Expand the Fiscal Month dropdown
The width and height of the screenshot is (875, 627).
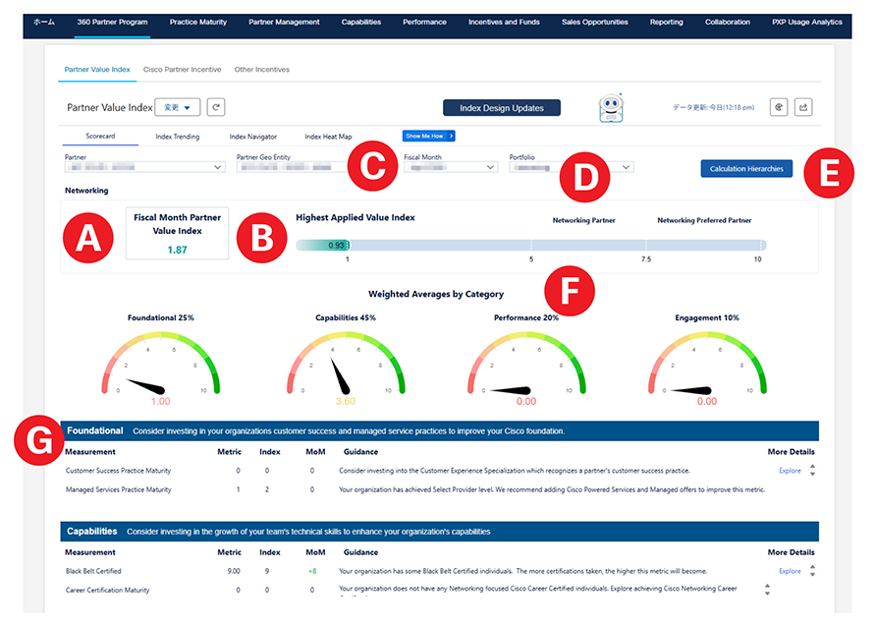(x=451, y=167)
